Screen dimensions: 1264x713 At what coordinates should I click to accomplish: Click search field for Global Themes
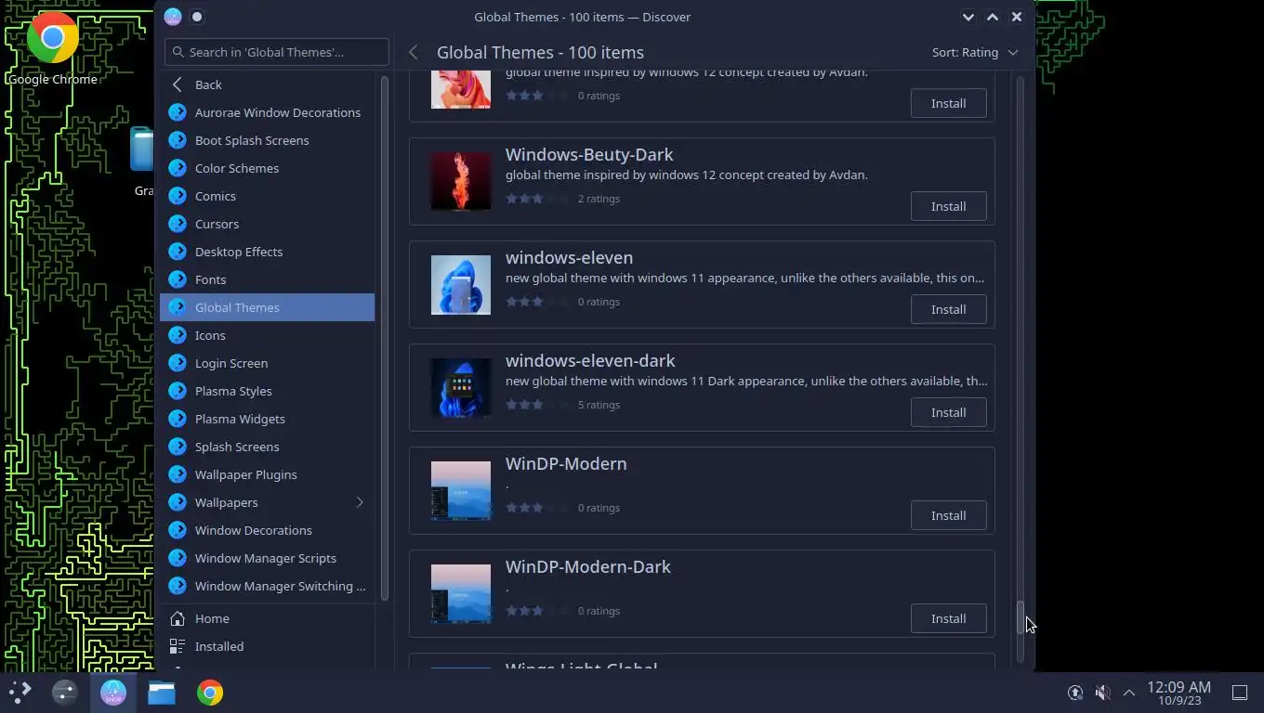coord(277,52)
